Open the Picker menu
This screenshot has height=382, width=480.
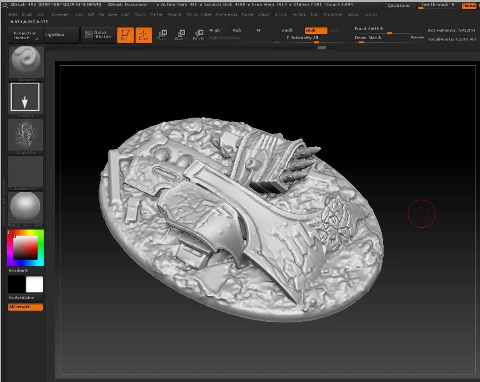206,14
